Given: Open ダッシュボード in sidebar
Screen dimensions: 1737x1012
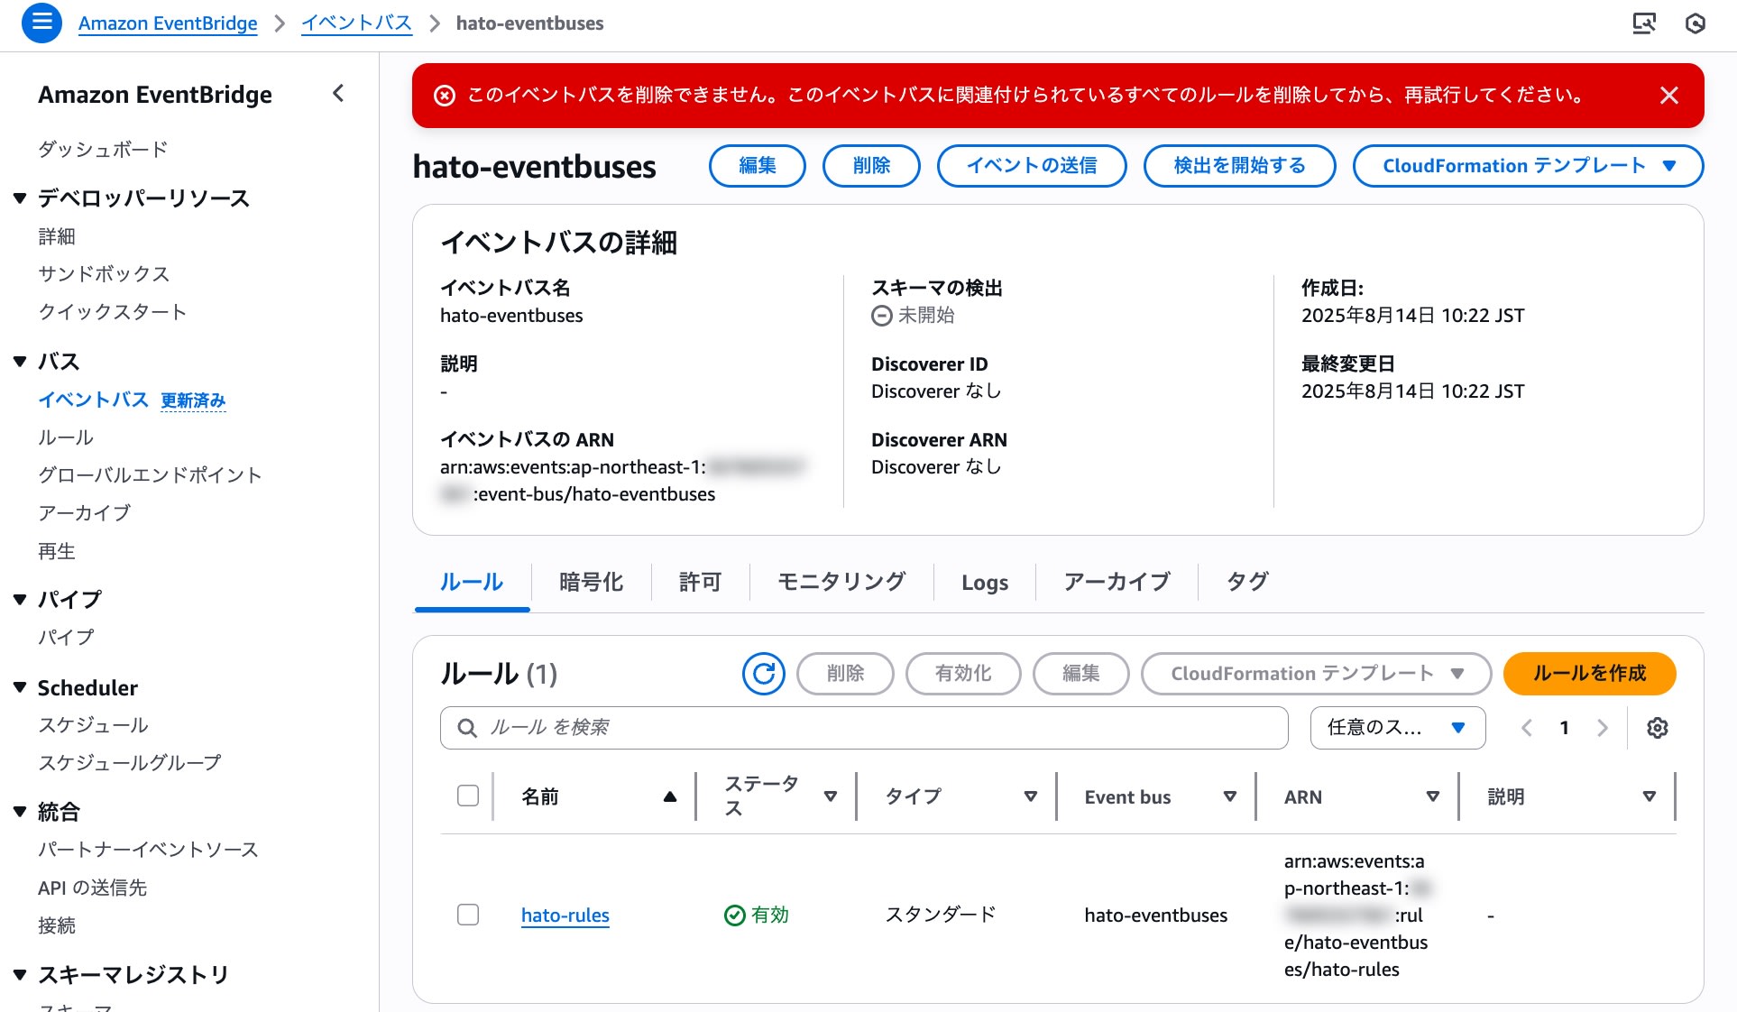Looking at the screenshot, I should point(103,150).
